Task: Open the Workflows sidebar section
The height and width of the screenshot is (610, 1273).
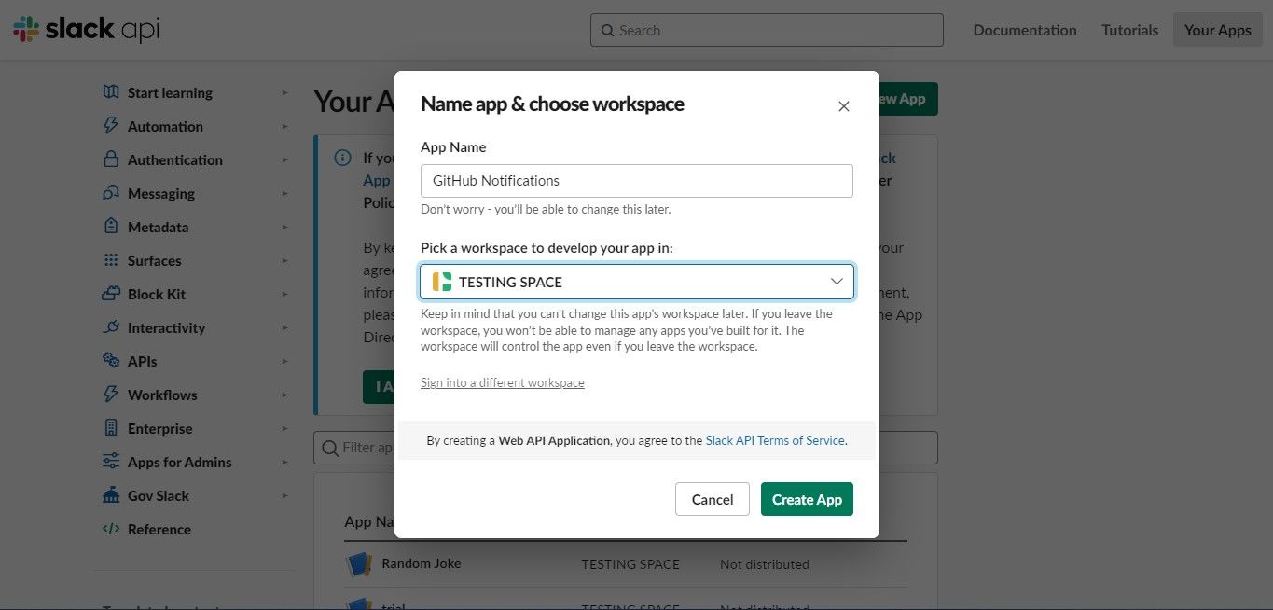Action: click(161, 395)
